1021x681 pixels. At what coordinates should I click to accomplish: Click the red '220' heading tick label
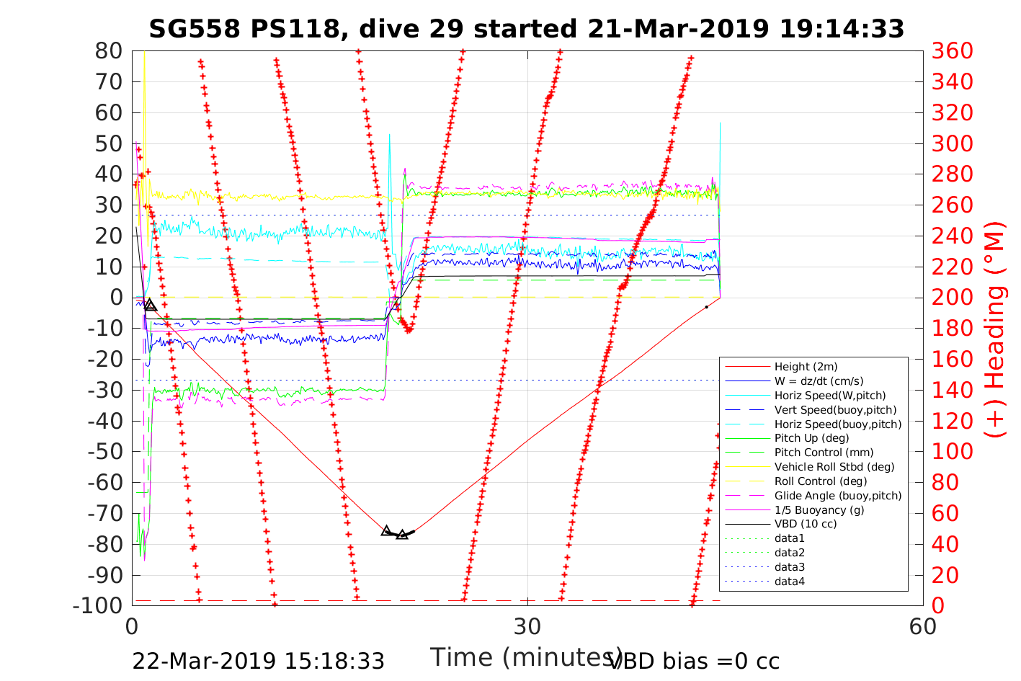tap(953, 267)
